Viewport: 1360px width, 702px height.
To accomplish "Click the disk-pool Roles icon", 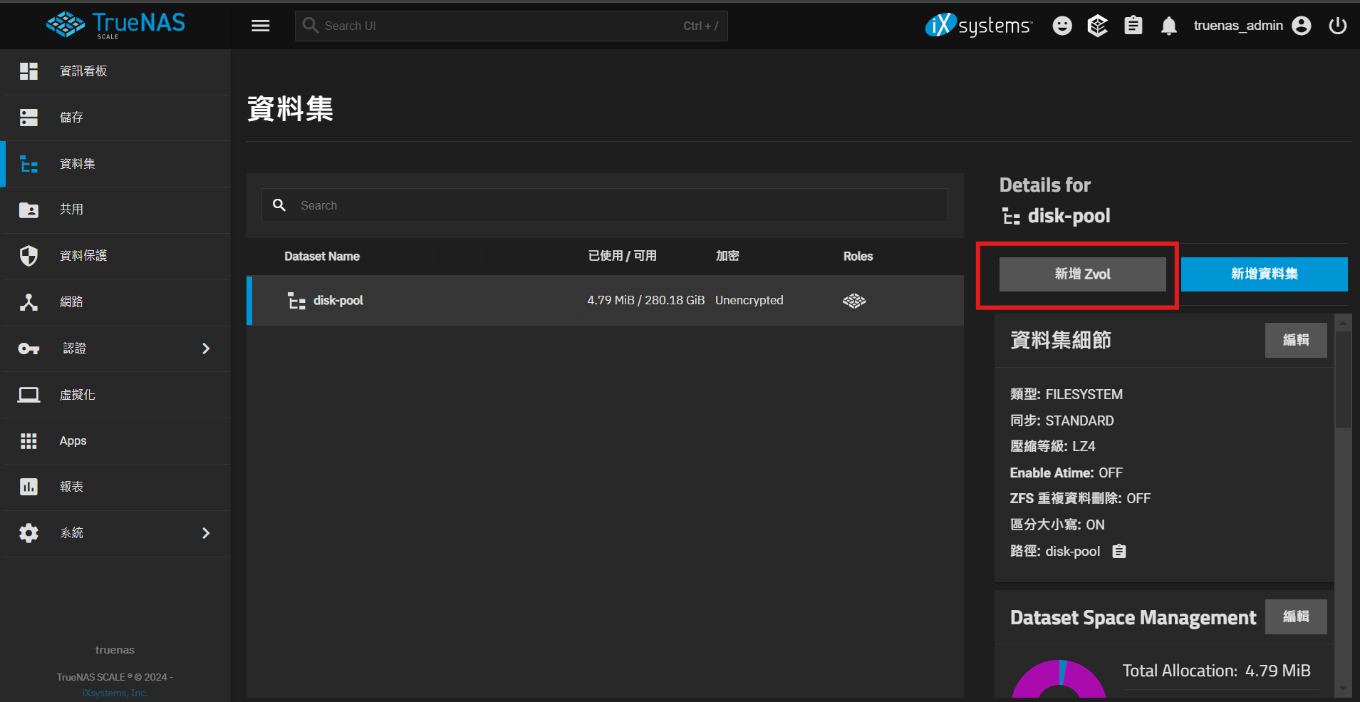I will point(853,301).
